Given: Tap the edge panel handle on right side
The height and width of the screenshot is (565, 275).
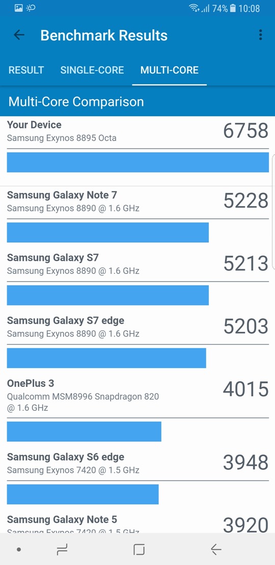Looking at the screenshot, I should point(273,212).
